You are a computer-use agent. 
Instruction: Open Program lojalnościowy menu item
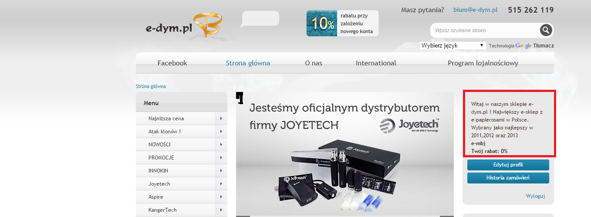pos(483,63)
